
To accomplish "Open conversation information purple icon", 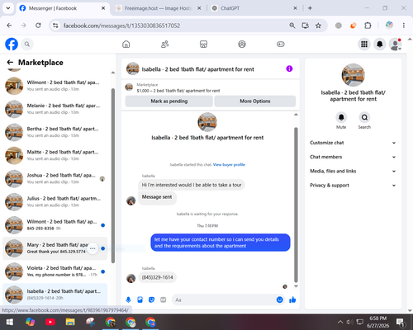I will 289,68.
